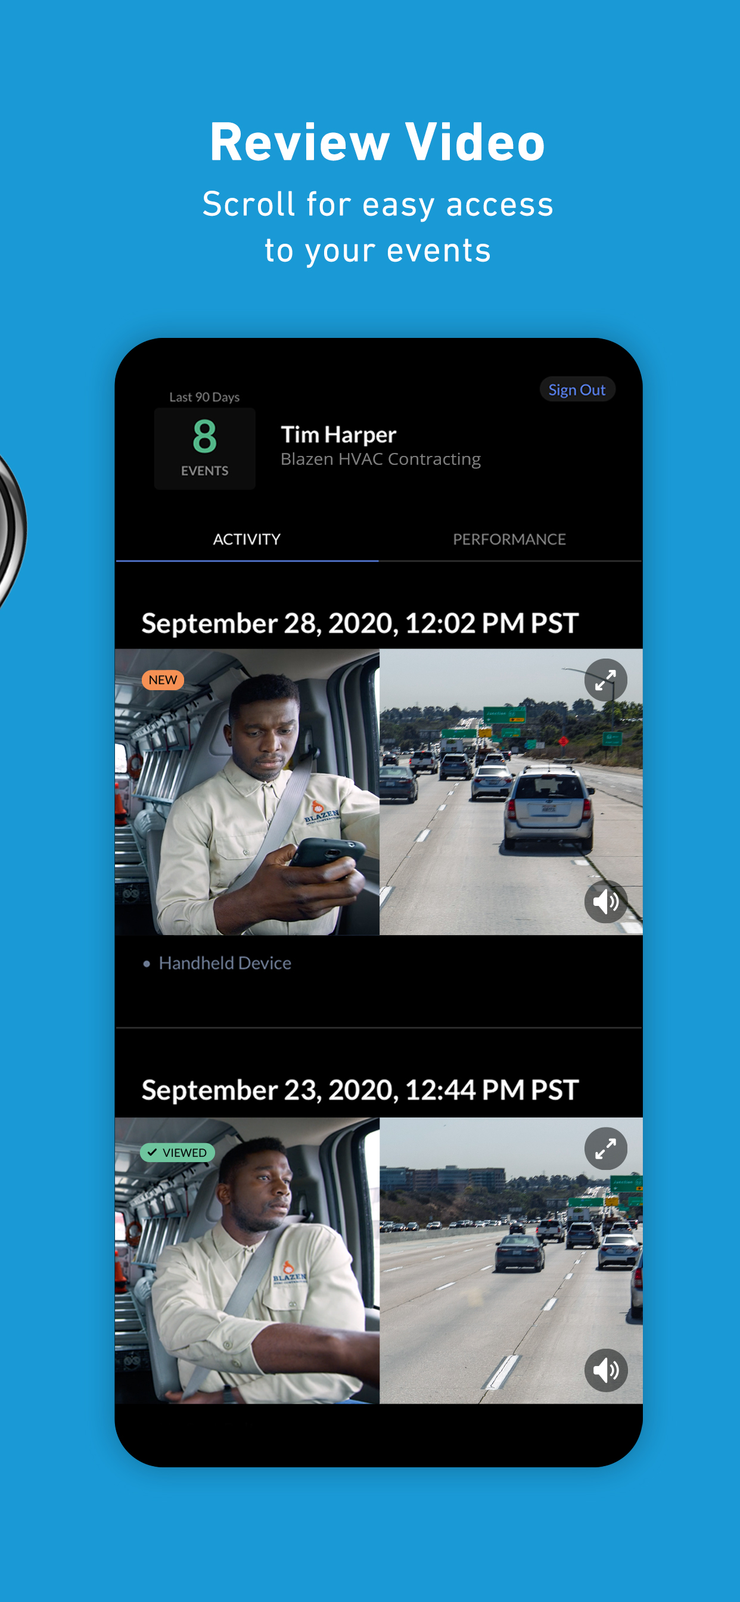Image resolution: width=740 pixels, height=1602 pixels.
Task: Open the Handheld Device event tag
Action: pos(225,963)
